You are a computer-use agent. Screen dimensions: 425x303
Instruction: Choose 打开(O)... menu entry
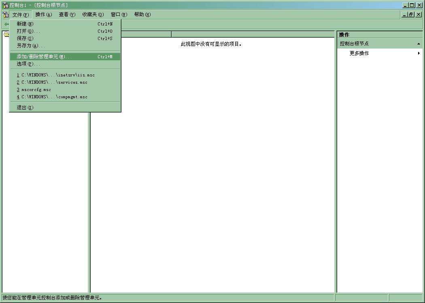click(65, 31)
